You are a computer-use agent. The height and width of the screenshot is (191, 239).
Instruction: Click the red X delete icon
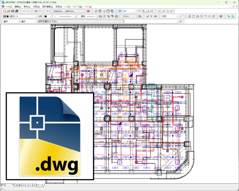point(151,16)
